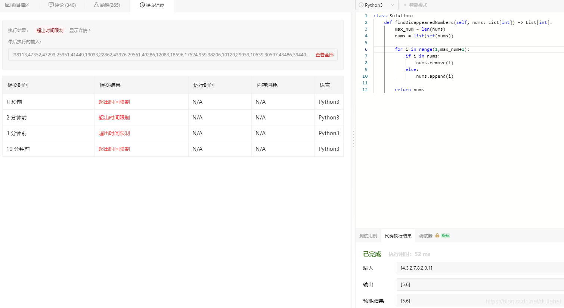Click the flask icon beside 题解
This screenshot has width=564, height=308.
pos(96,5)
